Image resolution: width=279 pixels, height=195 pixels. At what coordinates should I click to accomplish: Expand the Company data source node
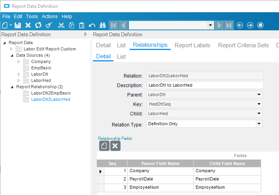[19, 62]
